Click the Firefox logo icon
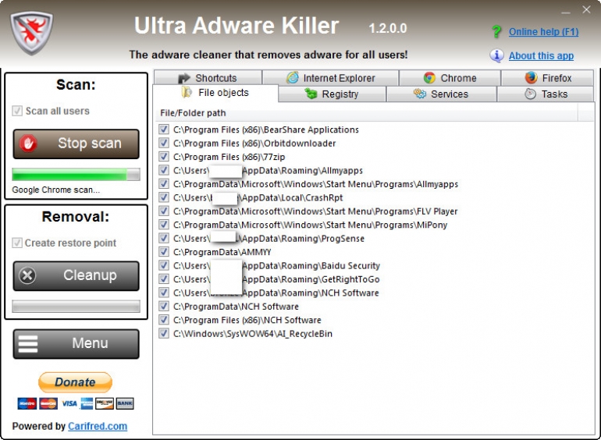Screen dimensions: 601x440 pyautogui.click(x=532, y=78)
